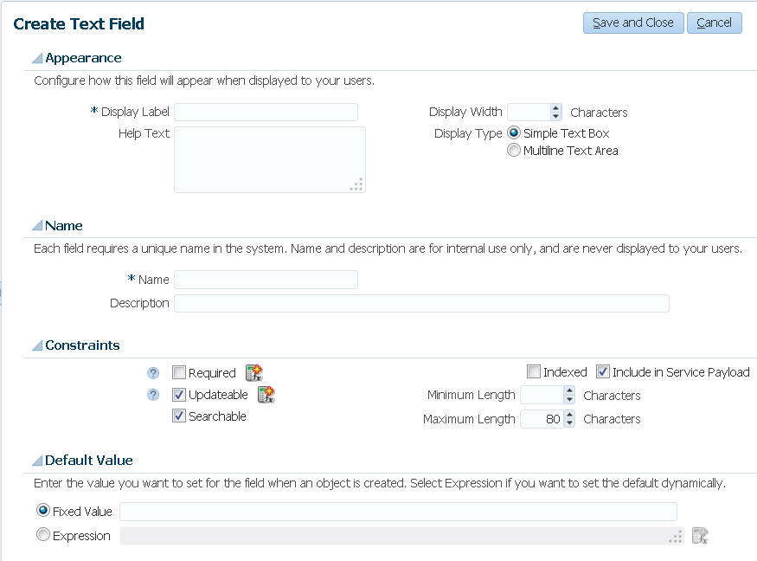This screenshot has width=757, height=561.
Task: Focus the Display Label text field
Action: (266, 112)
